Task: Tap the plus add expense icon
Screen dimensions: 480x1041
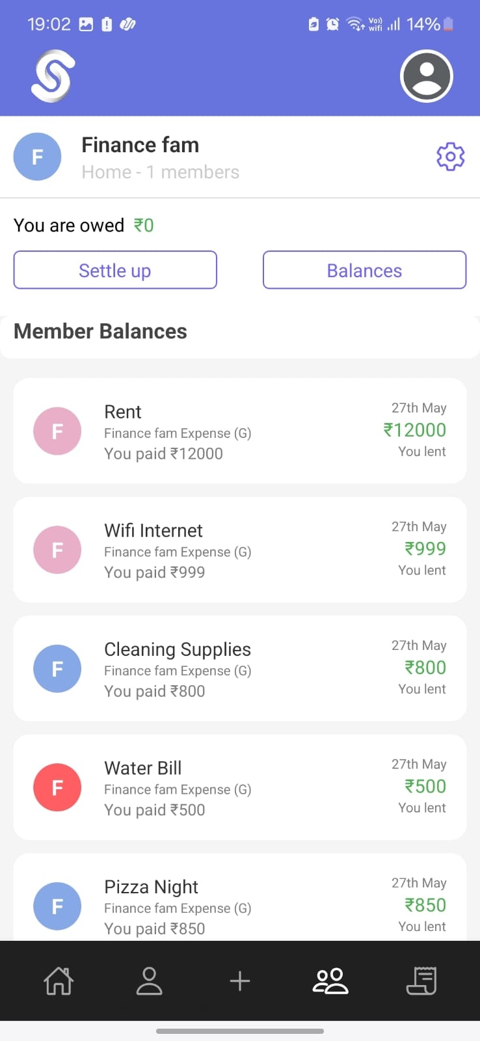Action: pyautogui.click(x=240, y=980)
